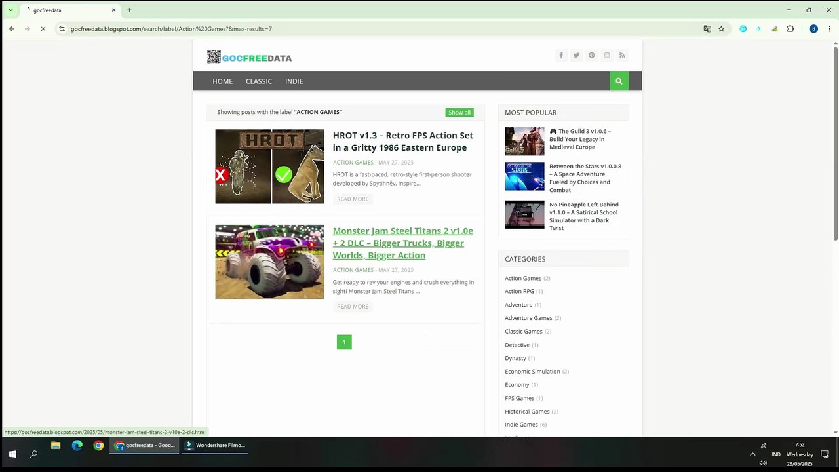Select the Adventure Games category
839x472 pixels.
point(528,318)
